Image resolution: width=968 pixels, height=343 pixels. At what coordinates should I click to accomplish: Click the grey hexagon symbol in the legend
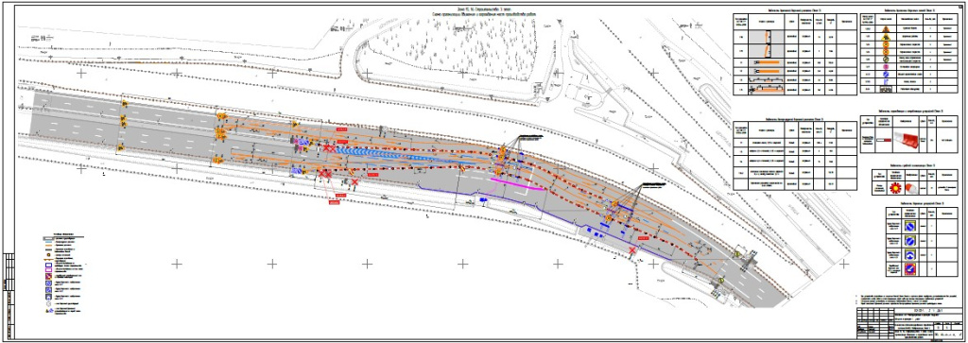click(49, 303)
